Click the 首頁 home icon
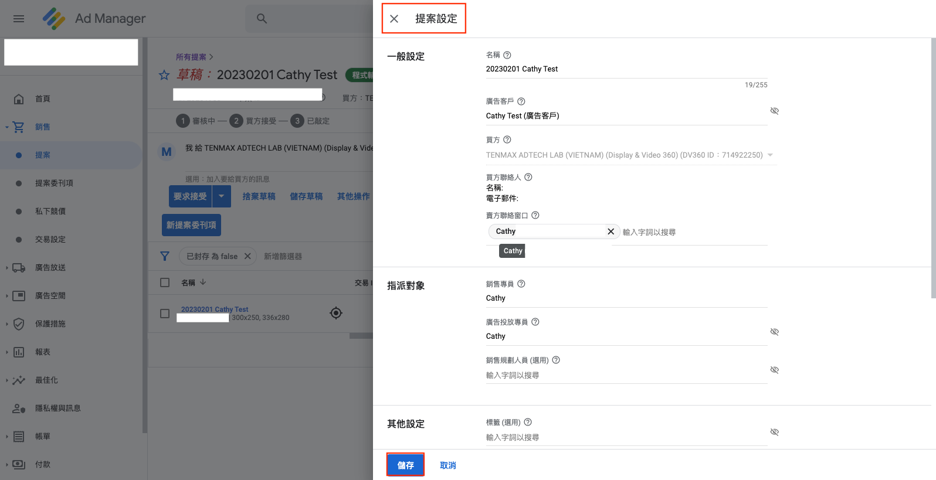Screen dimensions: 936x480 [19, 98]
